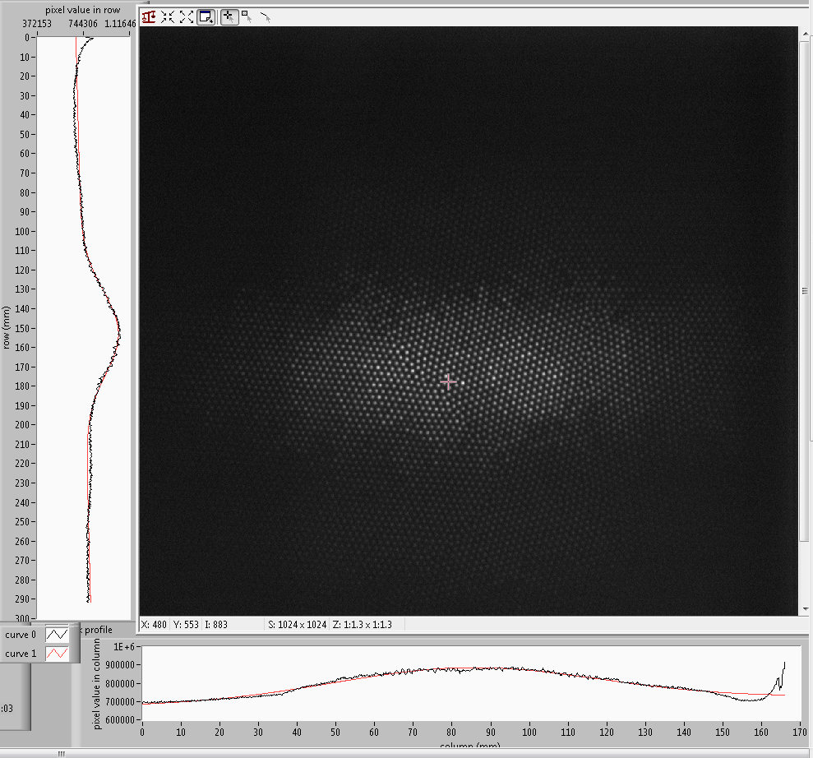
Task: Select the crosshair point cursor tool
Action: [229, 16]
